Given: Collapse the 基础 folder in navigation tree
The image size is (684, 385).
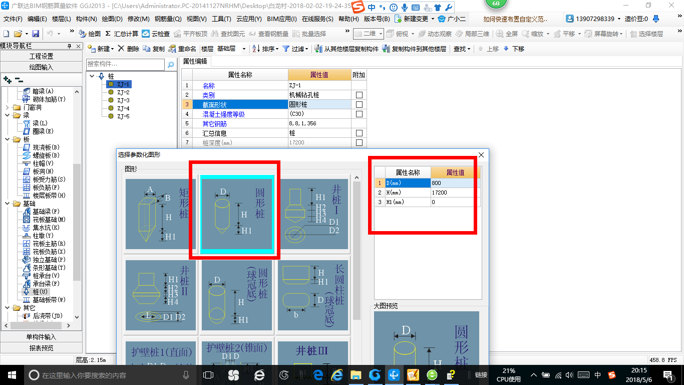Looking at the screenshot, I should tap(7, 204).
